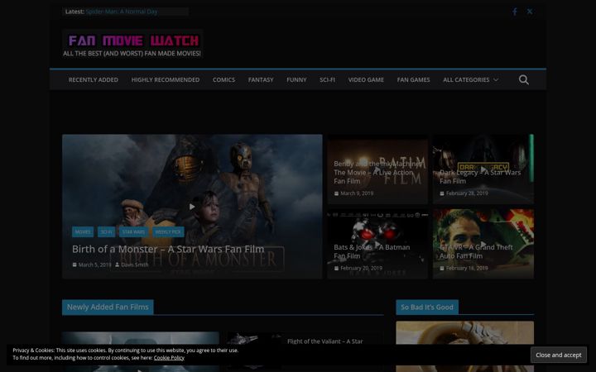Go to the Sci-Fi category

pos(327,79)
